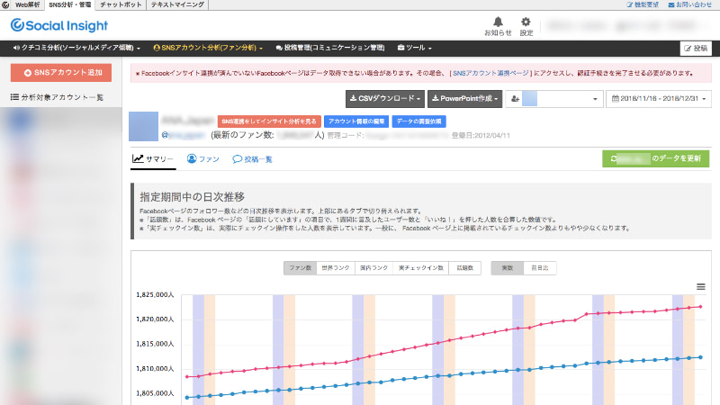Click the add-user icon in account selector
The image size is (720, 405).
[x=515, y=99]
